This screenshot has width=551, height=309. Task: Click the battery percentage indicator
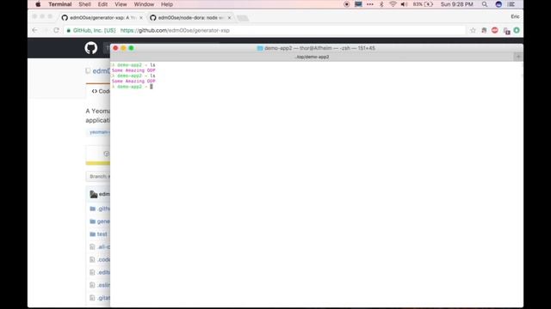423,4
